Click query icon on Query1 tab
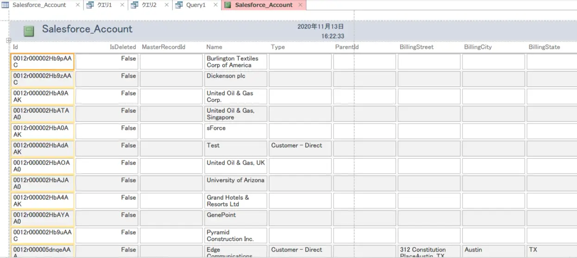This screenshot has width=577, height=258. pyautogui.click(x=179, y=5)
